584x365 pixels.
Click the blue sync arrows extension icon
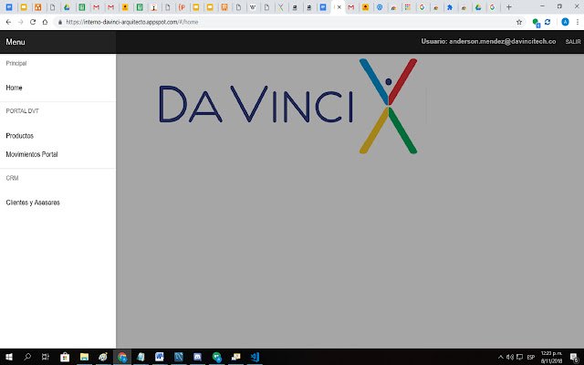tap(547, 22)
